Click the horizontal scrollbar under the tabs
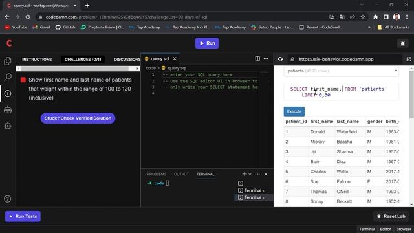Screen dimensions: 414x233 (75, 69)
